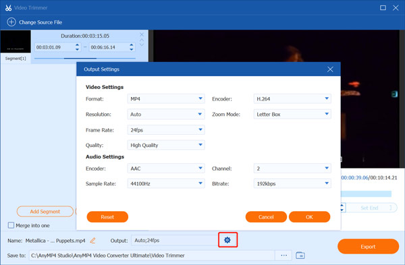Expand the audio Encoder dropdown showing AAC
Screen dimensions: 405x265
click(x=166, y=169)
